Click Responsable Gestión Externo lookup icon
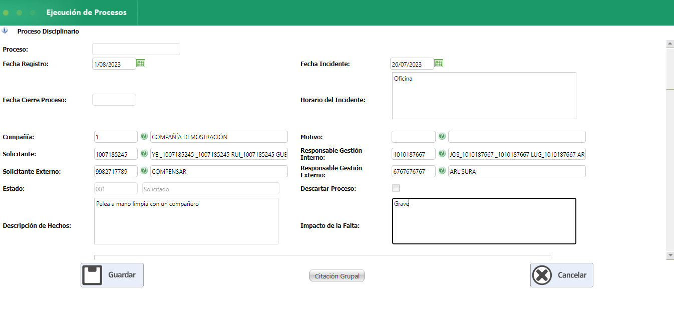The image size is (674, 309). (x=442, y=171)
